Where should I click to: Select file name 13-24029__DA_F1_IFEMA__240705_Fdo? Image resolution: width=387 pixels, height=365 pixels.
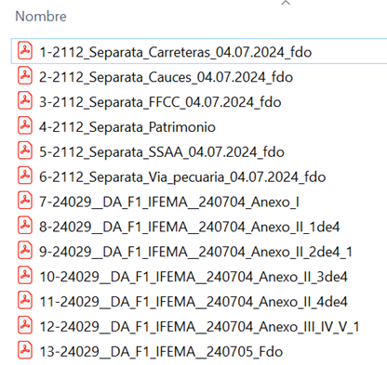[161, 352]
